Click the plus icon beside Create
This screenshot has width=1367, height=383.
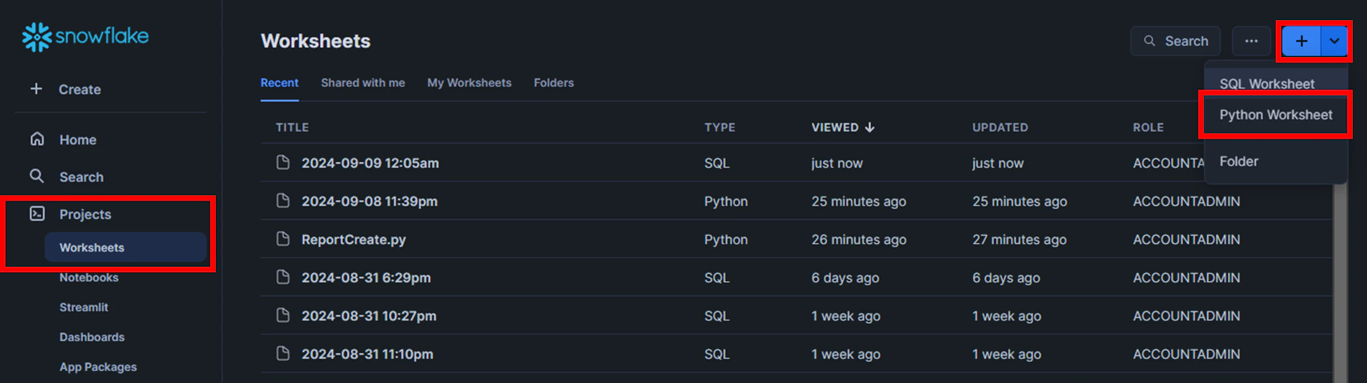36,89
